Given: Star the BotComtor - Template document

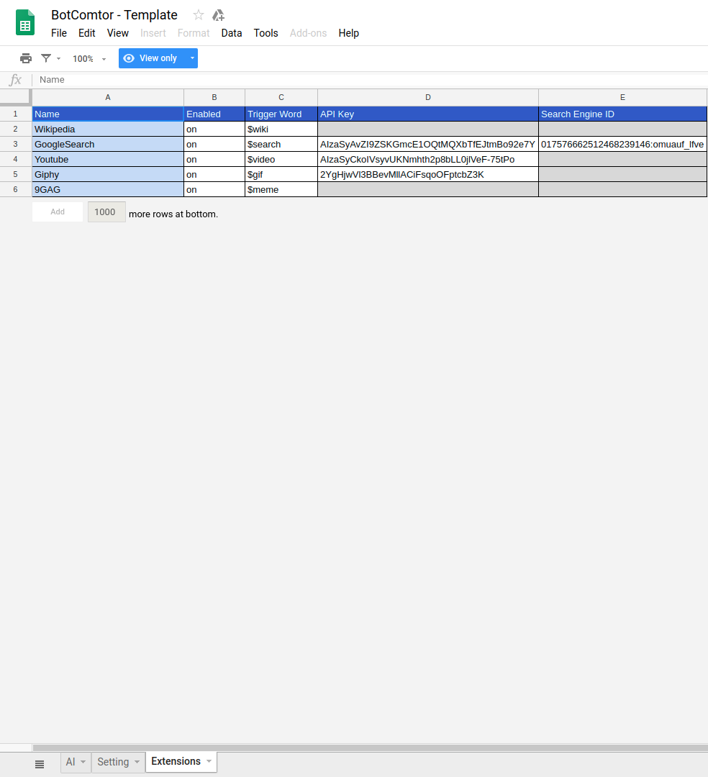Looking at the screenshot, I should pyautogui.click(x=198, y=15).
